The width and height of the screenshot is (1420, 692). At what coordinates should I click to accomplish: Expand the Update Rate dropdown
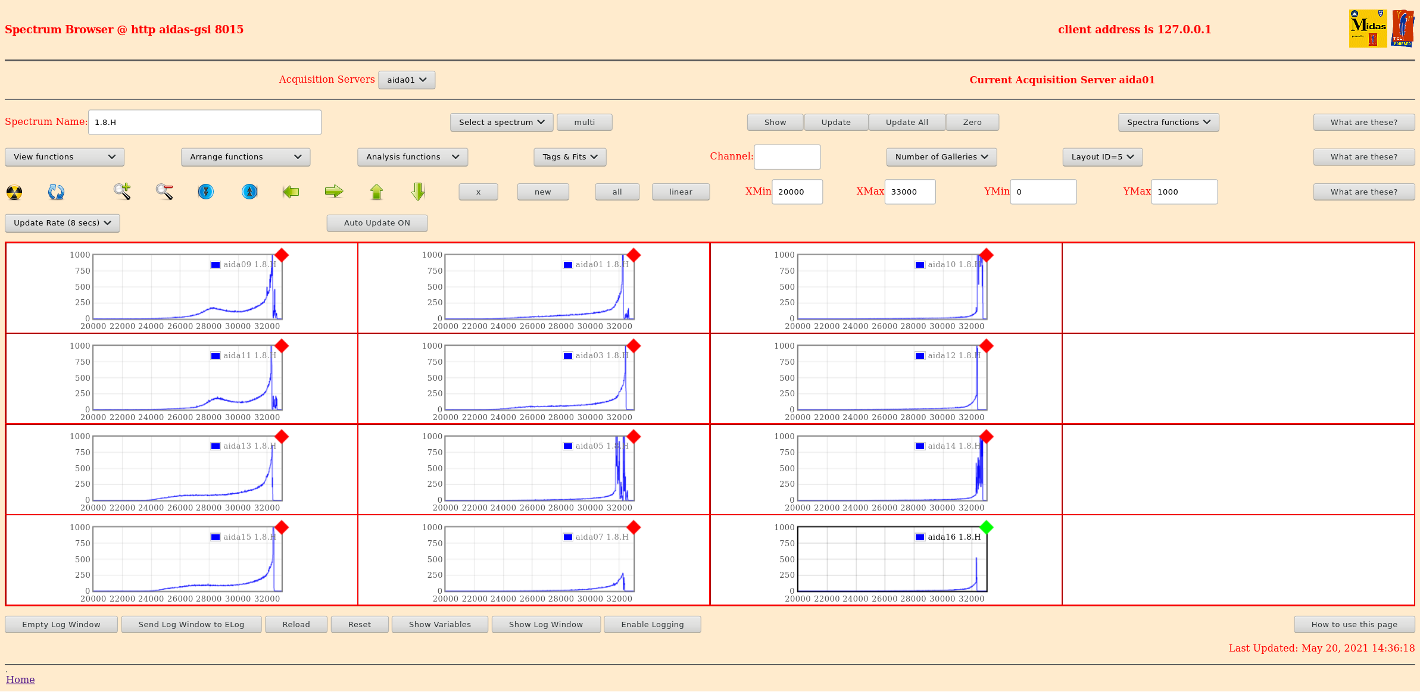[63, 223]
